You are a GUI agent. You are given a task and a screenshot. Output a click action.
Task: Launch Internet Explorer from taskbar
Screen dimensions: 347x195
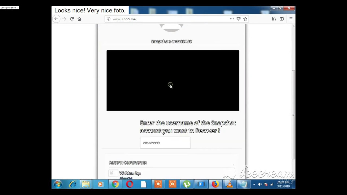[72, 184]
